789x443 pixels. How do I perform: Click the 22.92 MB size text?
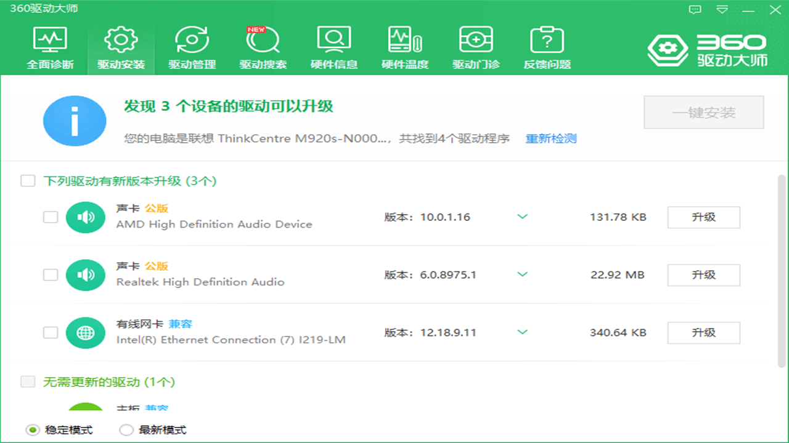(x=618, y=275)
